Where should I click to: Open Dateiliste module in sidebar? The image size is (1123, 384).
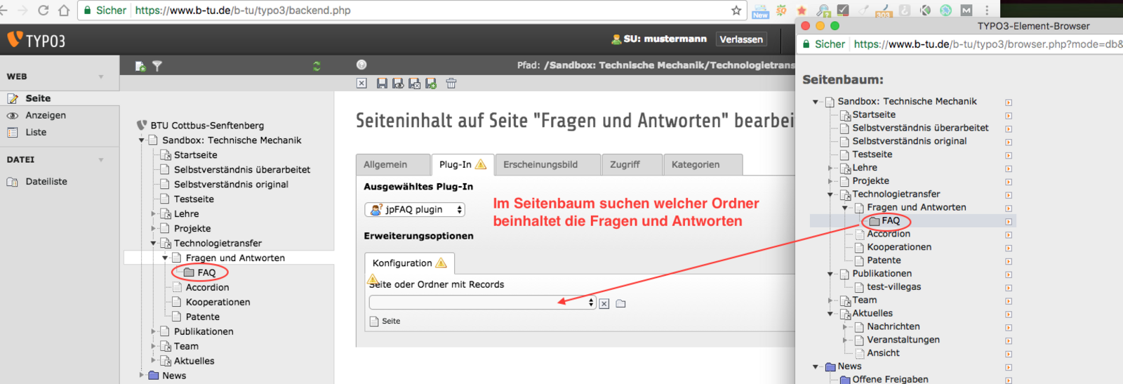[46, 181]
